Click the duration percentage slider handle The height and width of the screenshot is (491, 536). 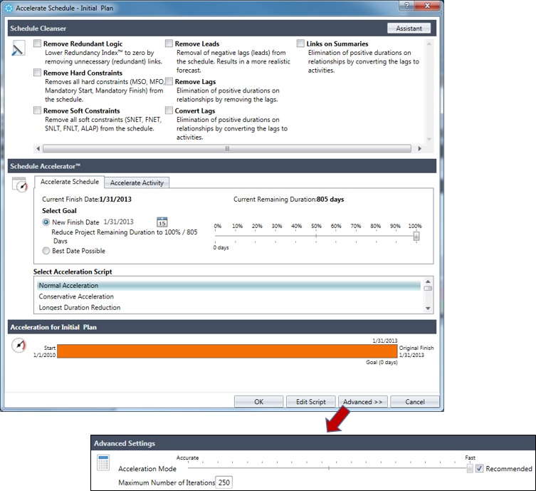416,236
